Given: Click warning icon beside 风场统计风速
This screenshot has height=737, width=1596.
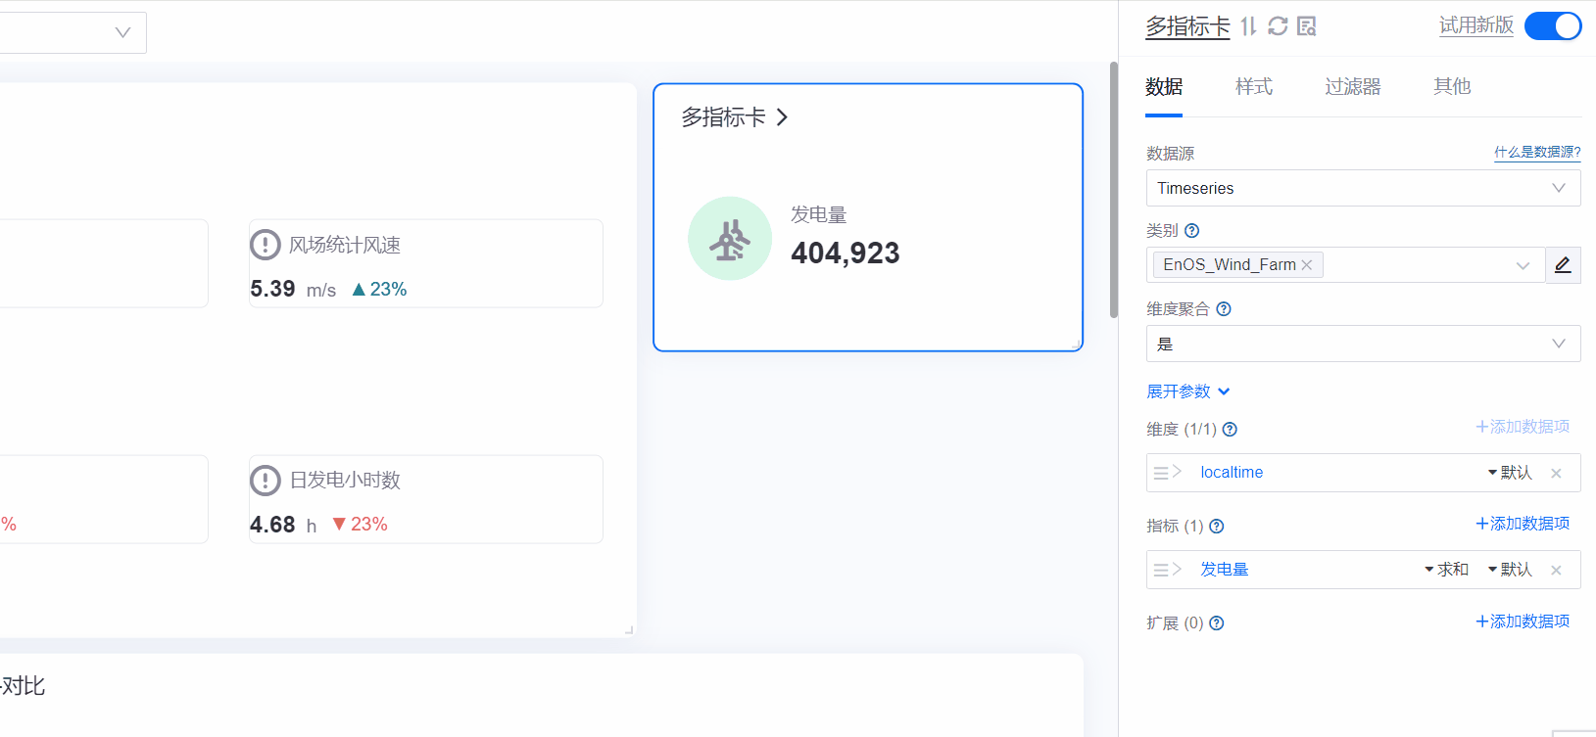Looking at the screenshot, I should coord(266,245).
